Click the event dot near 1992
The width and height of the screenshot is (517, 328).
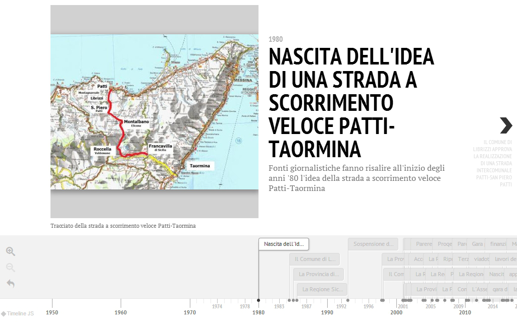(348, 300)
